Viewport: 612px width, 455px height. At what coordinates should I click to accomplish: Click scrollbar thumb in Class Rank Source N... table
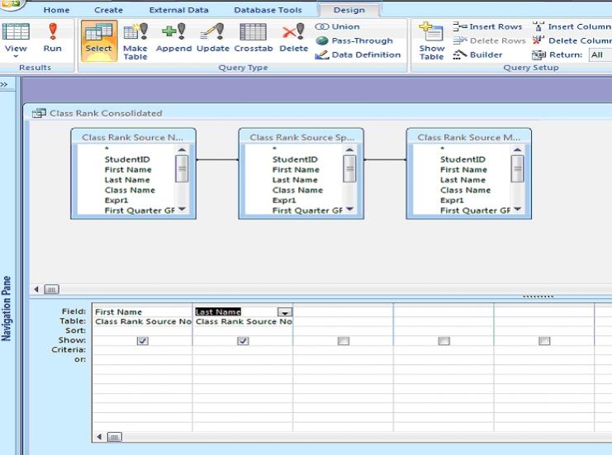pos(182,168)
